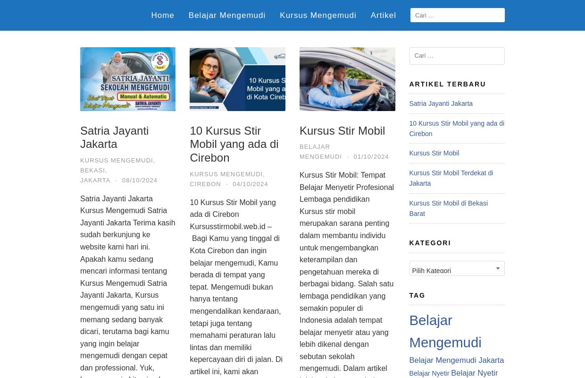Click the ARTIKEL TERBARU heading
585x378 pixels.
click(447, 84)
